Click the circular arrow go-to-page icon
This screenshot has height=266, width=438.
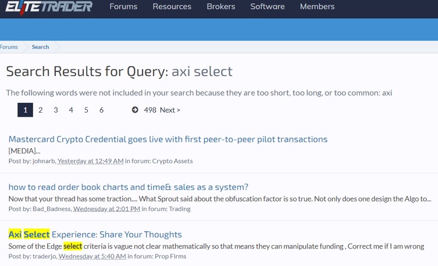135,110
